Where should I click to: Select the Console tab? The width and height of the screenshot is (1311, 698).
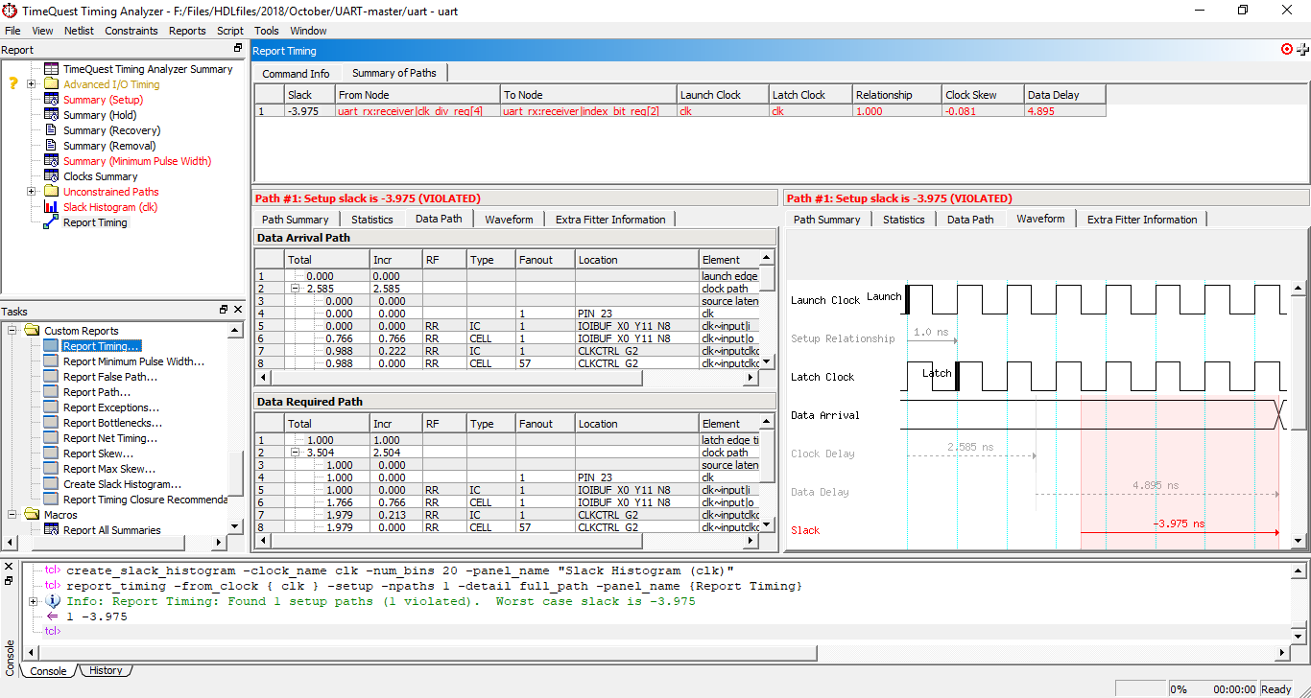(48, 671)
